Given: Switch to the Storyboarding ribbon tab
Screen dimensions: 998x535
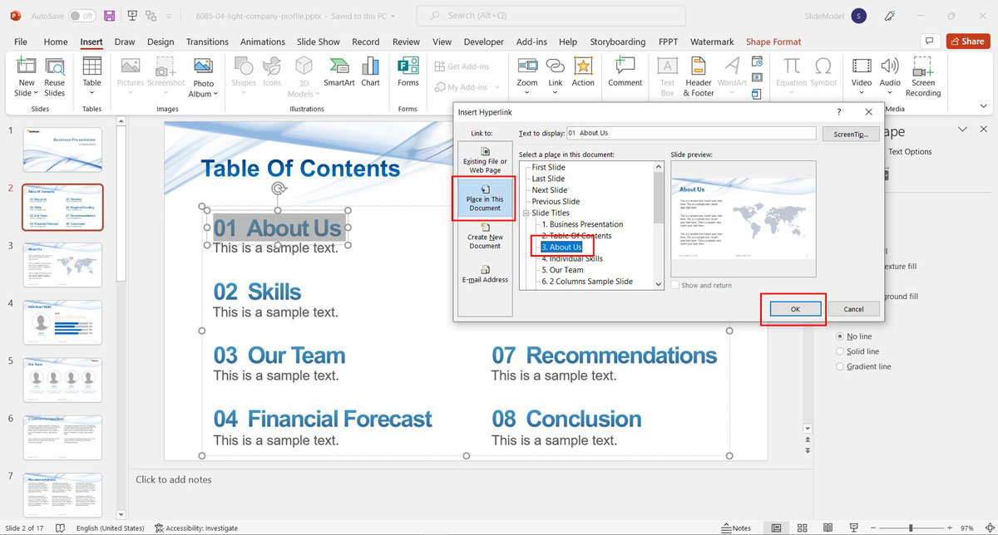Looking at the screenshot, I should tap(617, 42).
